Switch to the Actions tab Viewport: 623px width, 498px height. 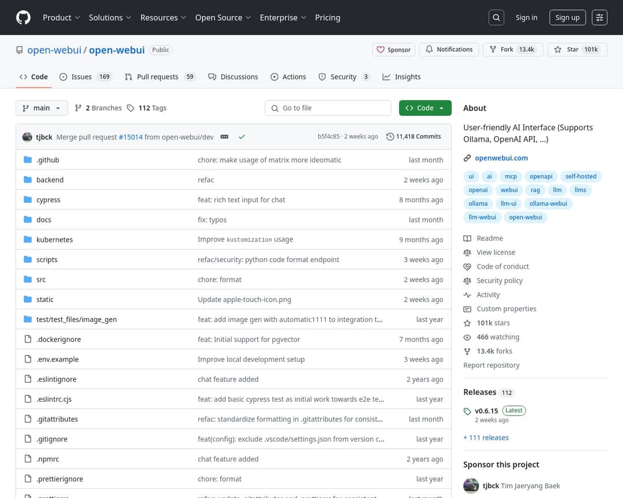click(x=288, y=77)
